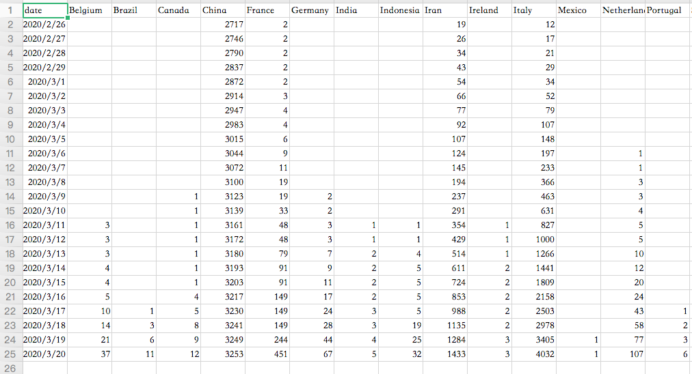Select row number 26 header
The image size is (692, 374).
click(10, 369)
